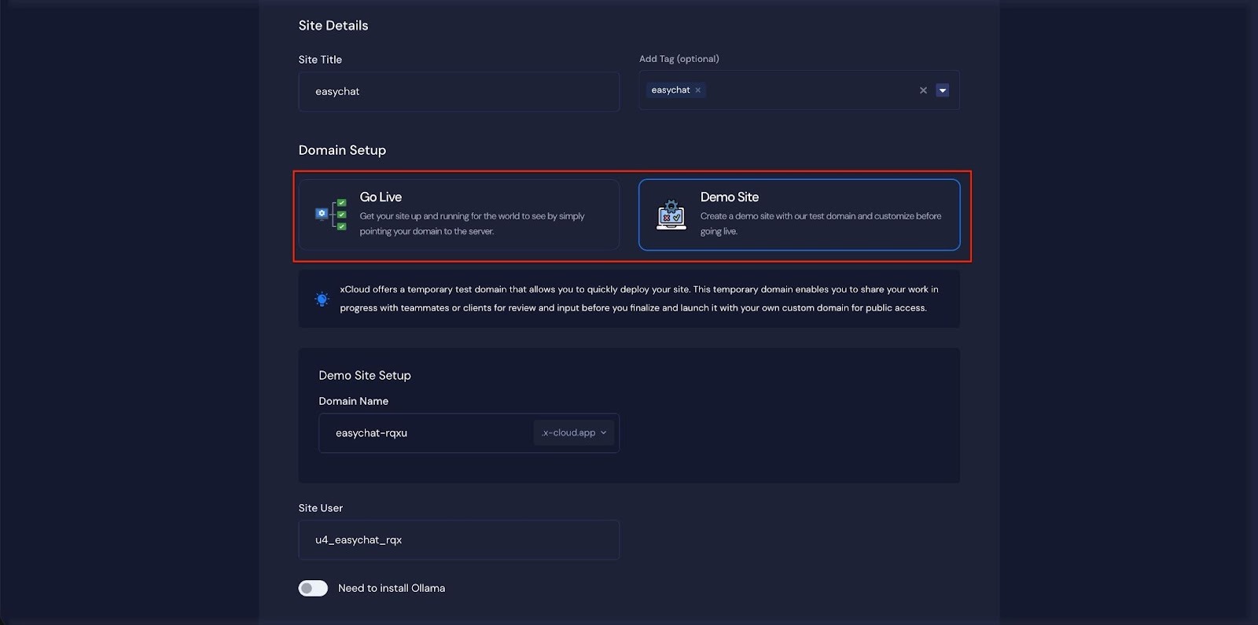Image resolution: width=1258 pixels, height=625 pixels.
Task: Open the Add Tag dropdown arrow
Action: (942, 90)
